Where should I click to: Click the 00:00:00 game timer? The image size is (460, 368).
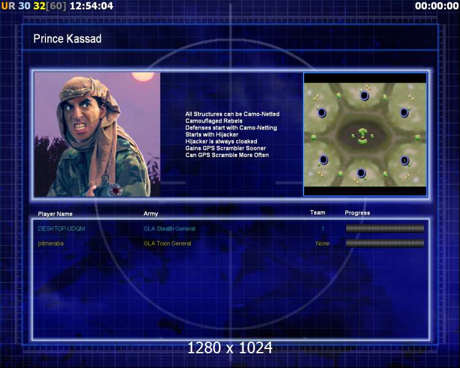(x=437, y=6)
